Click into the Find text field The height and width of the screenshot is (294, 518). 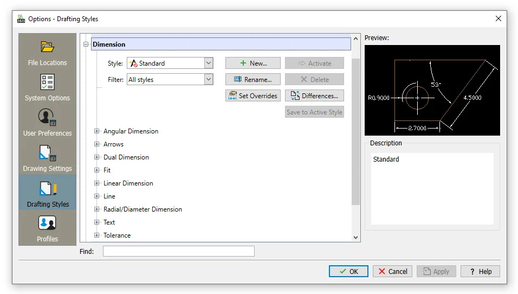click(178, 251)
